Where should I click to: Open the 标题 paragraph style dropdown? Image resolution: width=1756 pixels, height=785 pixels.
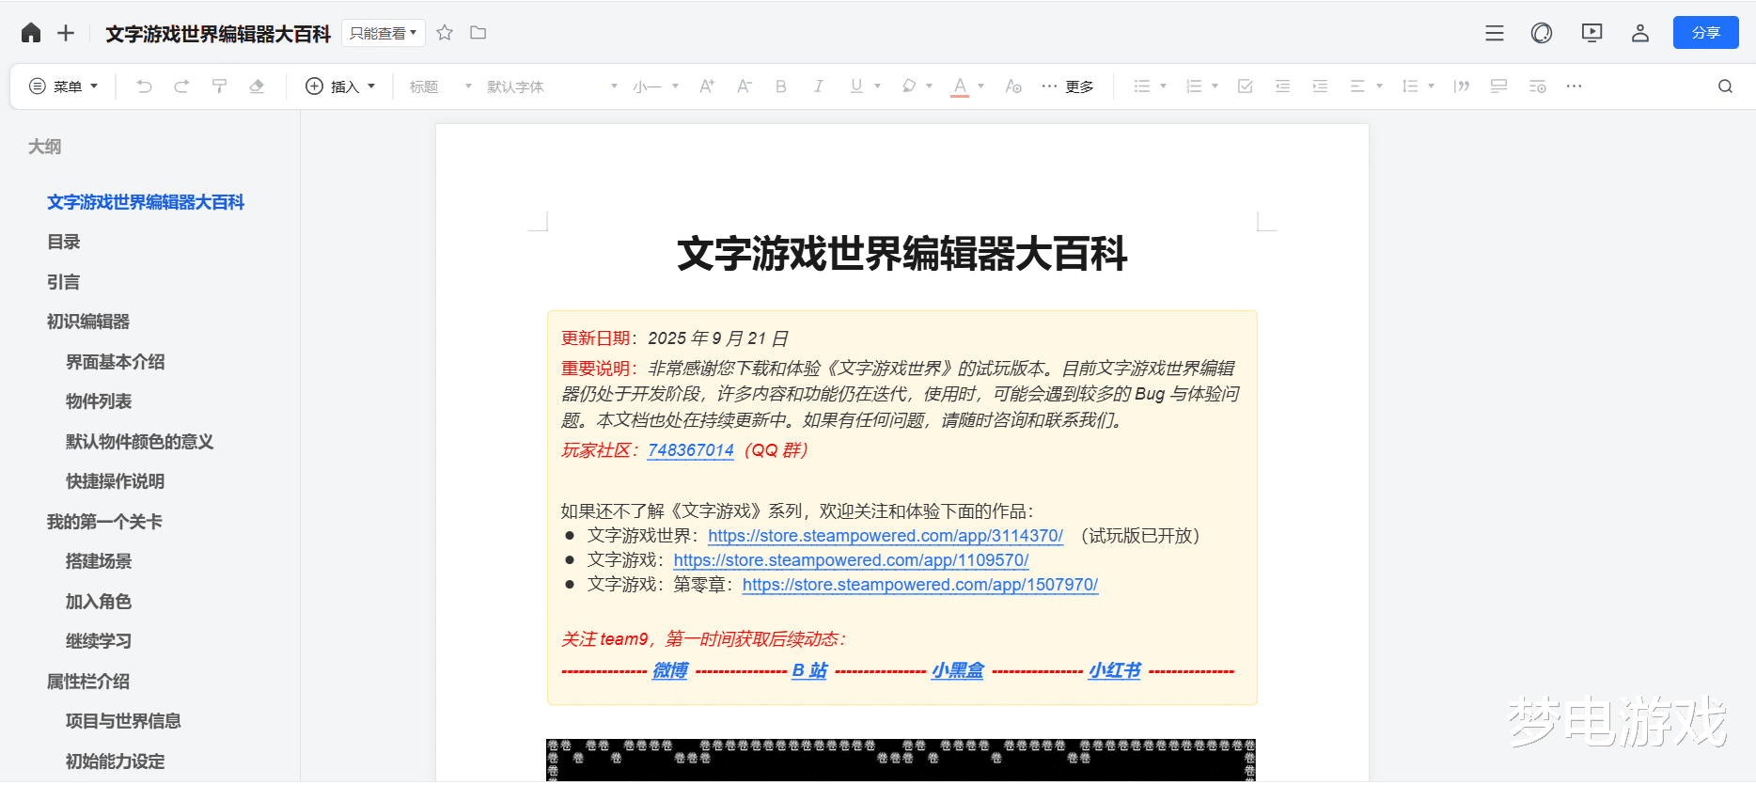(441, 86)
